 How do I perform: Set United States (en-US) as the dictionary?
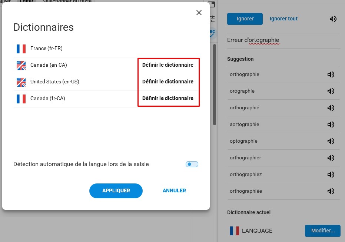[167, 82]
